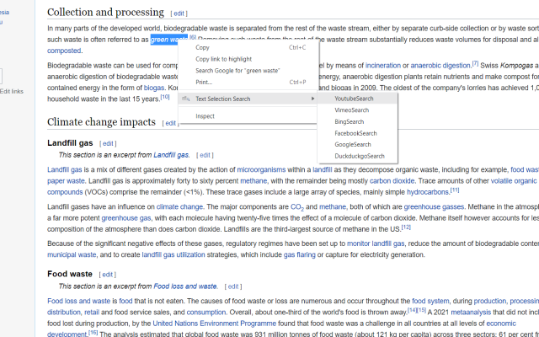Pick DuckduckgoSearch from the submenu
Image resolution: width=539 pixels, height=337 pixels.
coord(357,156)
